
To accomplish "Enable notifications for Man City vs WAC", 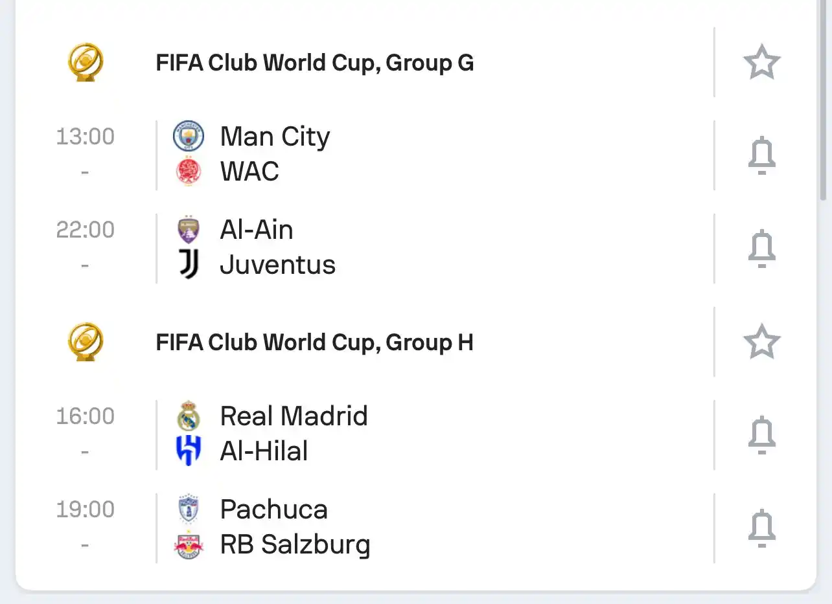I will point(761,155).
